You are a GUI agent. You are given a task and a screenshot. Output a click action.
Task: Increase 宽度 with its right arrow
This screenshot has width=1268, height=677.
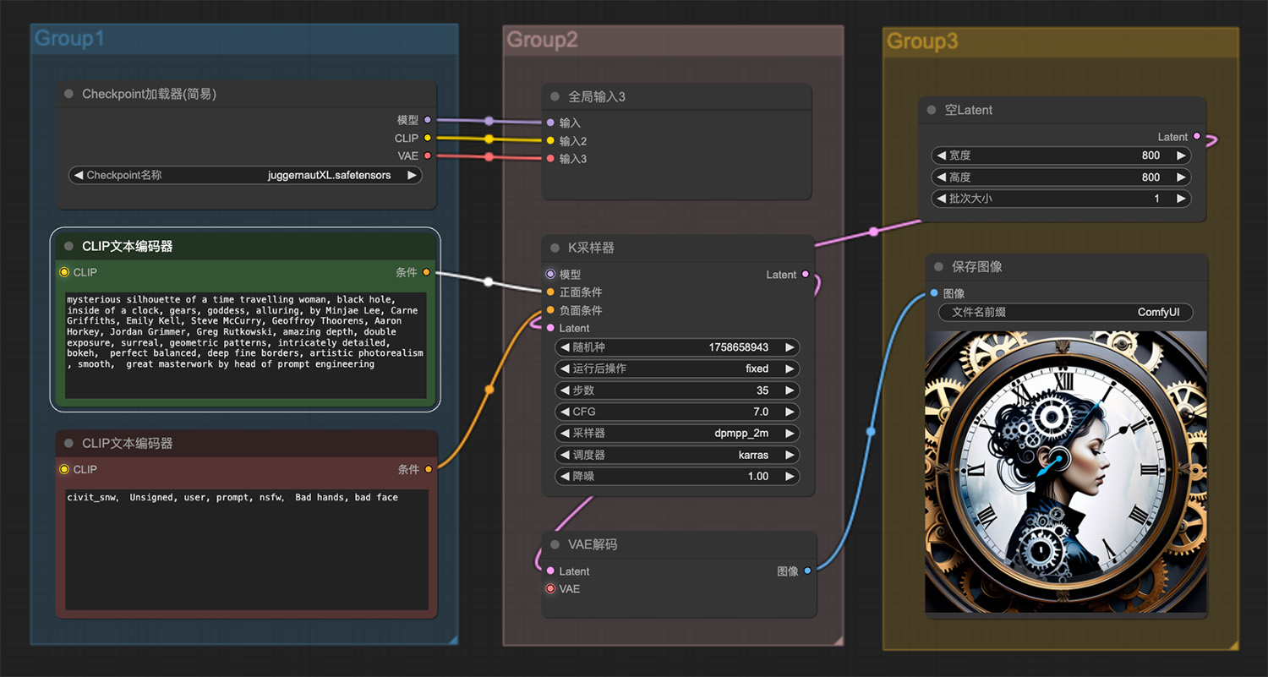[1181, 156]
